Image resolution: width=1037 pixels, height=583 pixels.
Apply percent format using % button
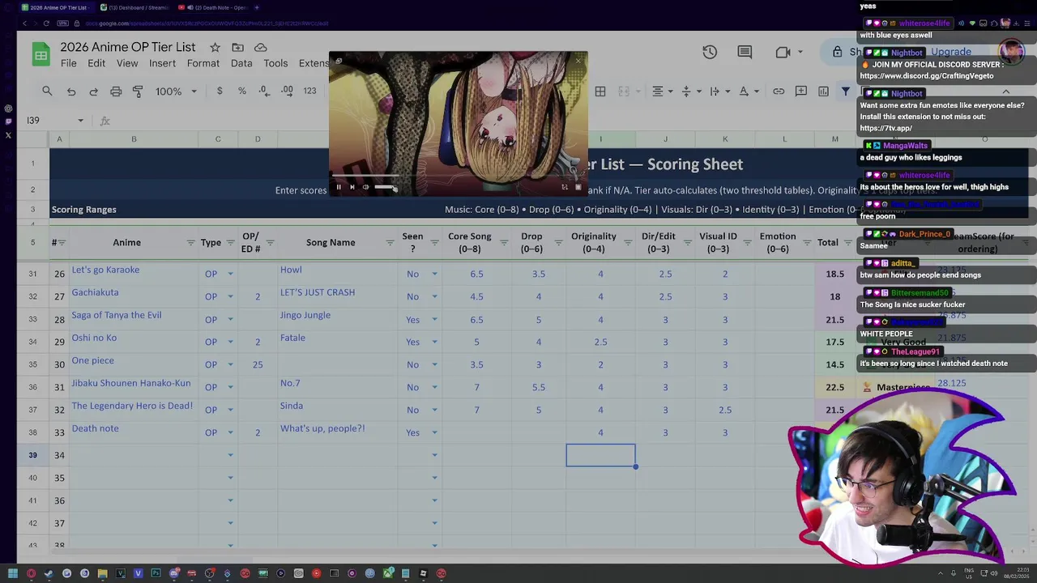click(241, 91)
